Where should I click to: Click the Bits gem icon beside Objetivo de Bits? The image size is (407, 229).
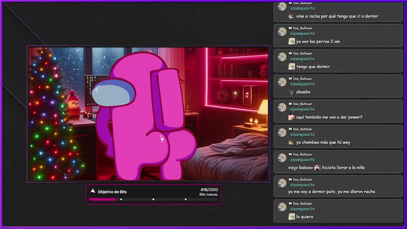pyautogui.click(x=93, y=192)
